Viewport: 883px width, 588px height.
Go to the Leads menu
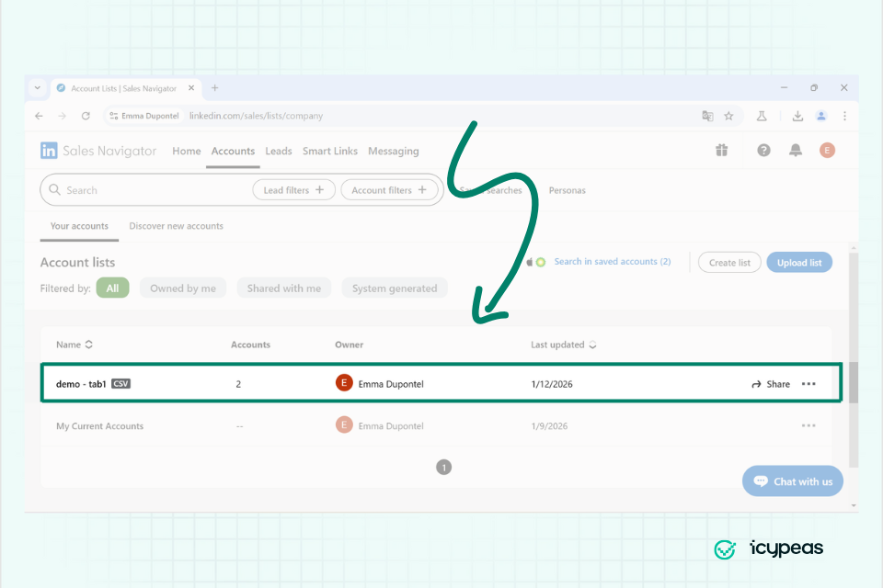pyautogui.click(x=279, y=151)
